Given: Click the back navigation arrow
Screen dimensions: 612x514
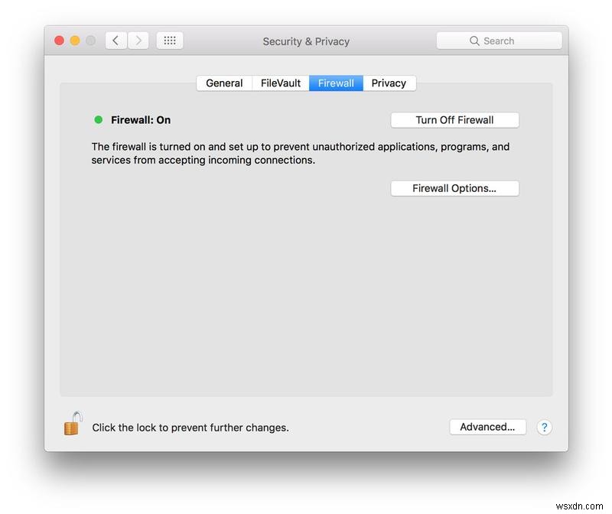Looking at the screenshot, I should 116,41.
